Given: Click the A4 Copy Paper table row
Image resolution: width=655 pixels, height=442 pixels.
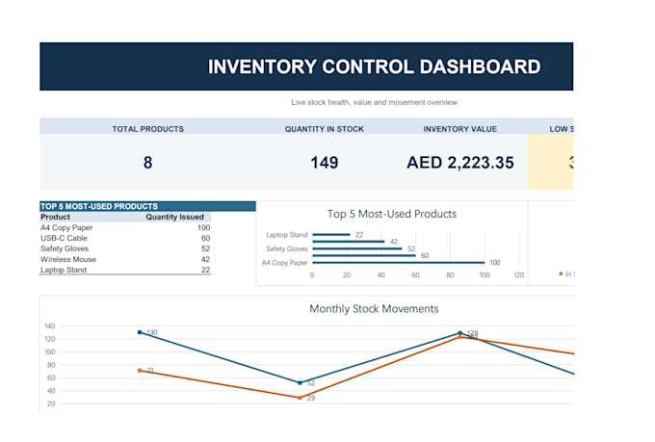Looking at the screenshot, I should (125, 227).
